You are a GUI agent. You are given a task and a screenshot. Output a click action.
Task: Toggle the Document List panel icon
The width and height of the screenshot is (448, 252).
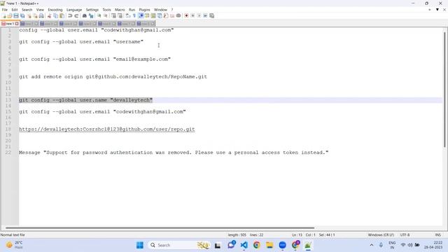[x=160, y=15]
